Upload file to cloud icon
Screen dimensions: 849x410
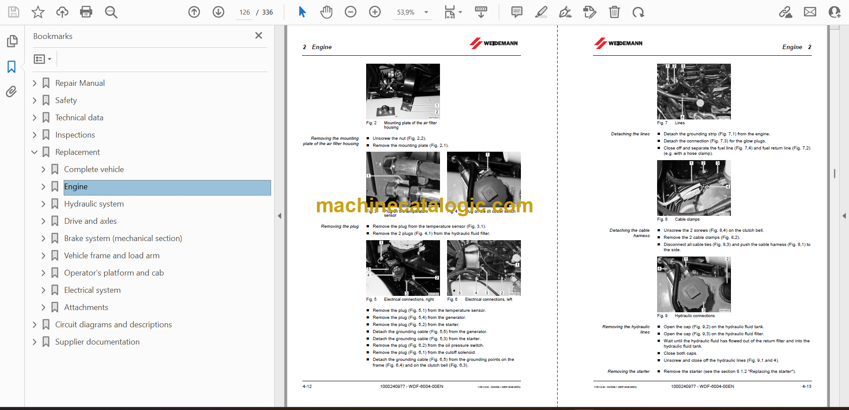62,12
